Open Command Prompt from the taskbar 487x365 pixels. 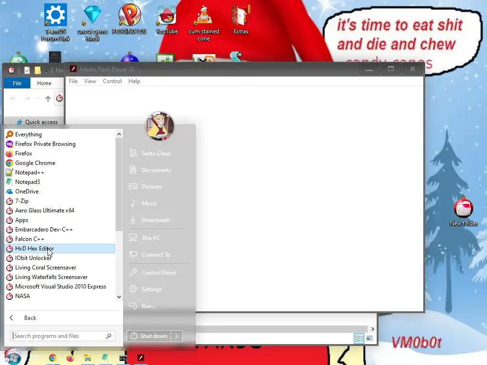point(123,358)
